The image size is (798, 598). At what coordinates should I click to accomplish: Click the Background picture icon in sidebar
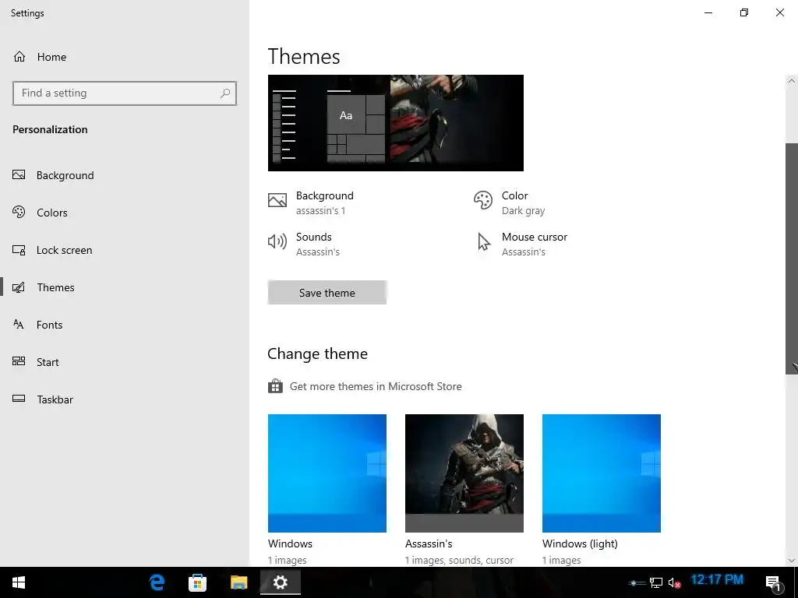tap(19, 175)
